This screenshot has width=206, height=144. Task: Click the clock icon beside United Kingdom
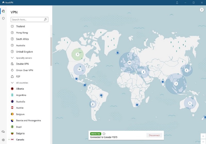click(x=12, y=52)
